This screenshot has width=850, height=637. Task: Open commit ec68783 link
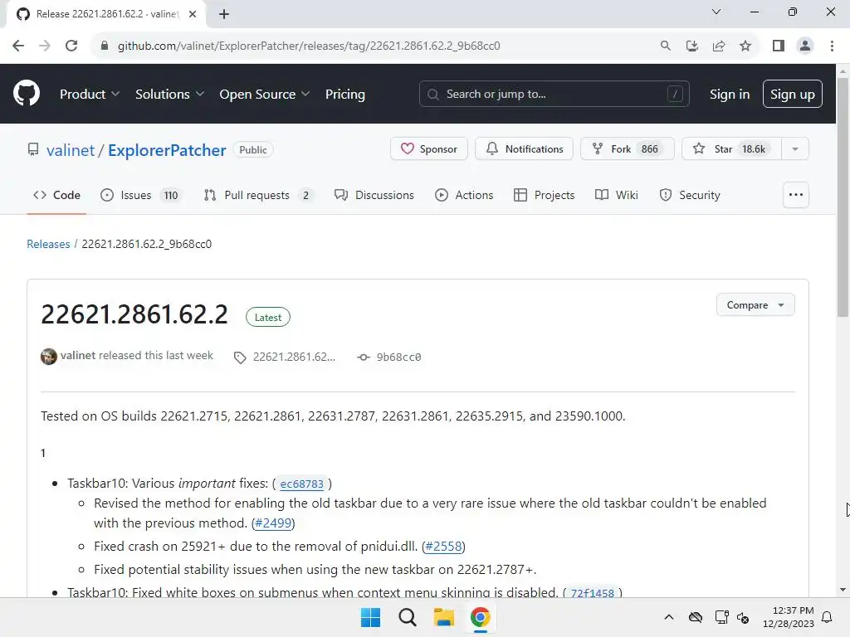pyautogui.click(x=301, y=484)
